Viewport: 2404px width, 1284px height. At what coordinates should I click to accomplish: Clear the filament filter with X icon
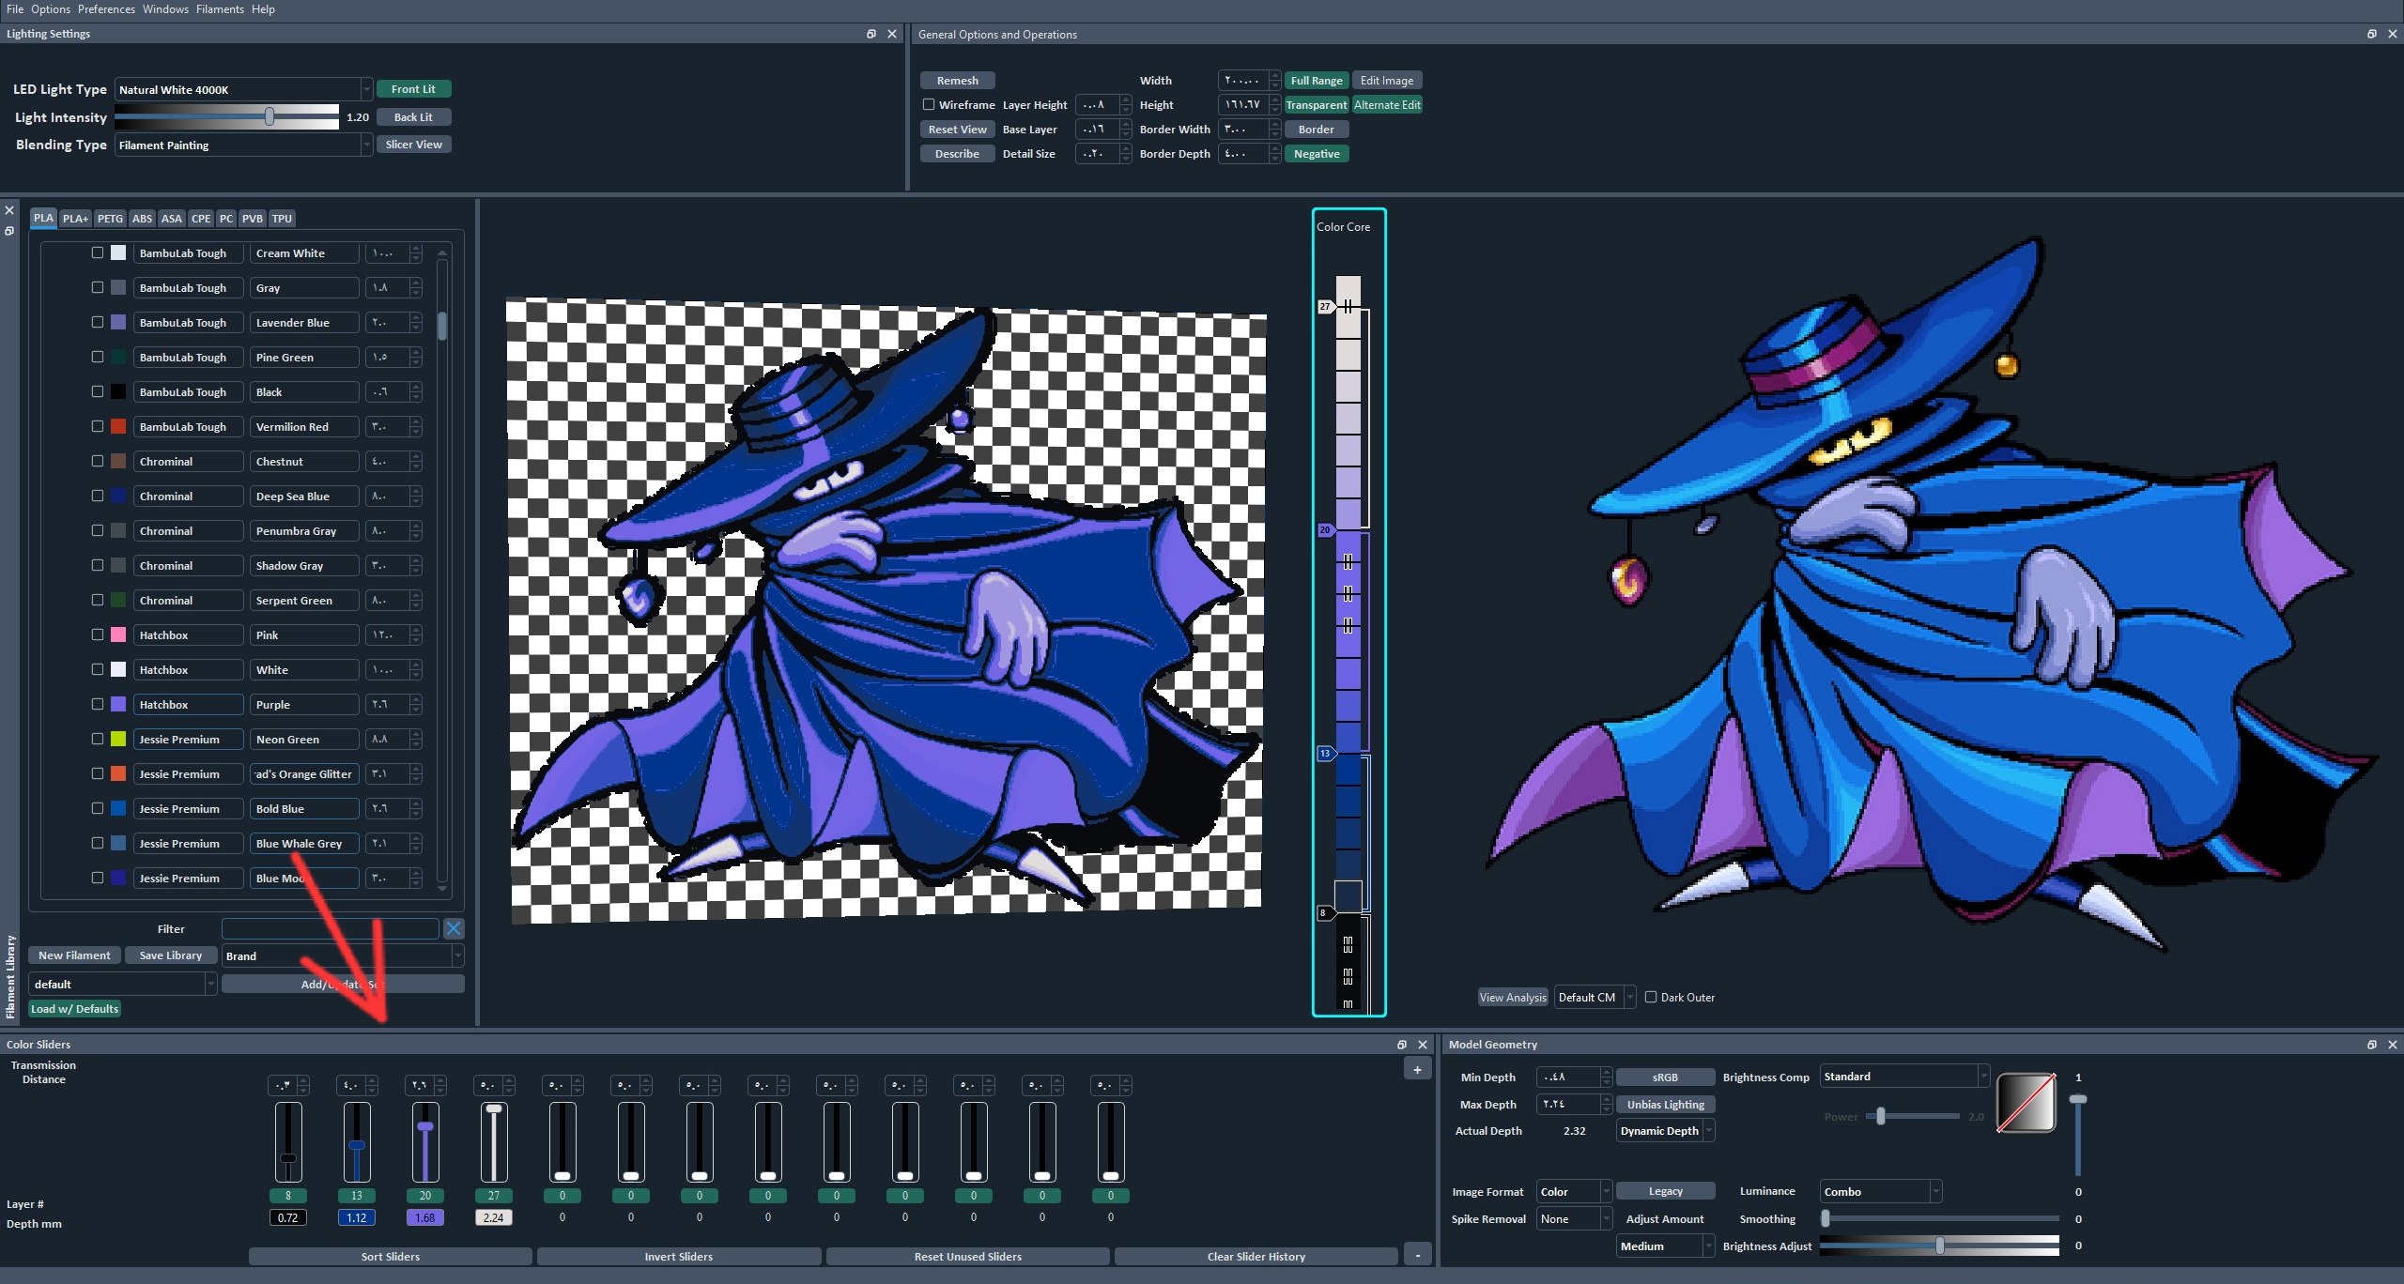click(454, 928)
